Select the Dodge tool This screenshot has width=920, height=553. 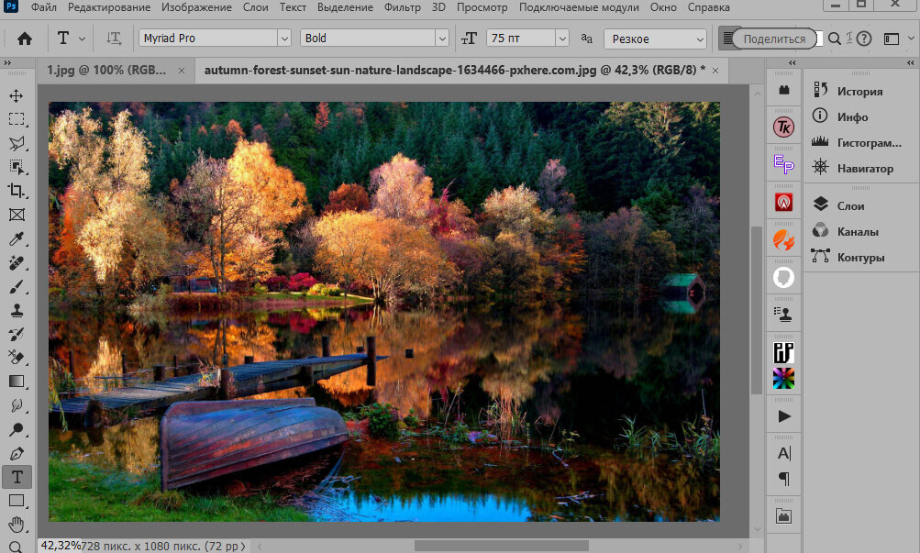click(x=17, y=430)
